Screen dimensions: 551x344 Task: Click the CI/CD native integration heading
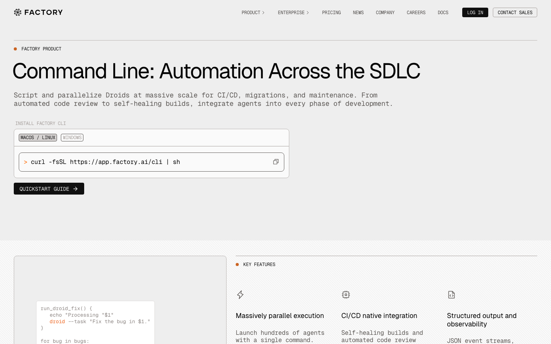coord(379,316)
